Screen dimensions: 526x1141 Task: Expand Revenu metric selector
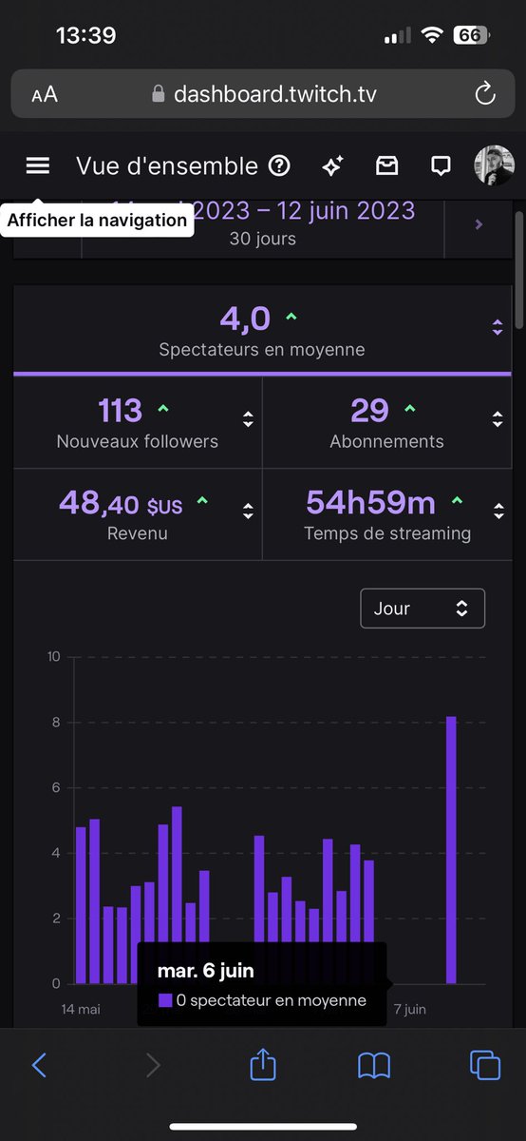pos(248,511)
